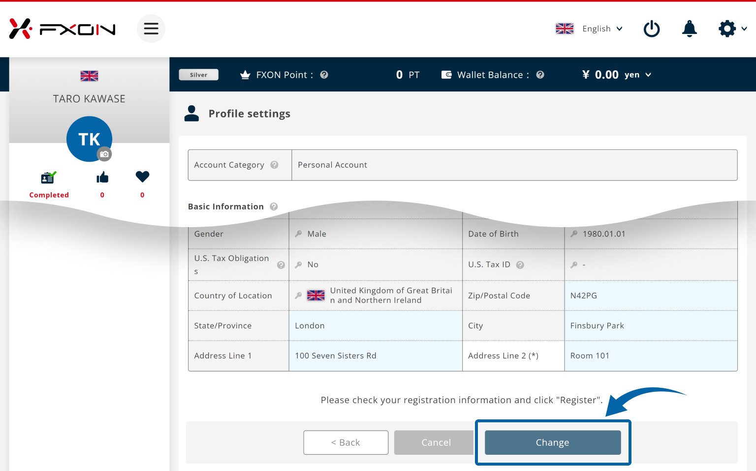Screen dimensions: 756x471
Task: Open the hamburger menu
Action: [x=151, y=29]
